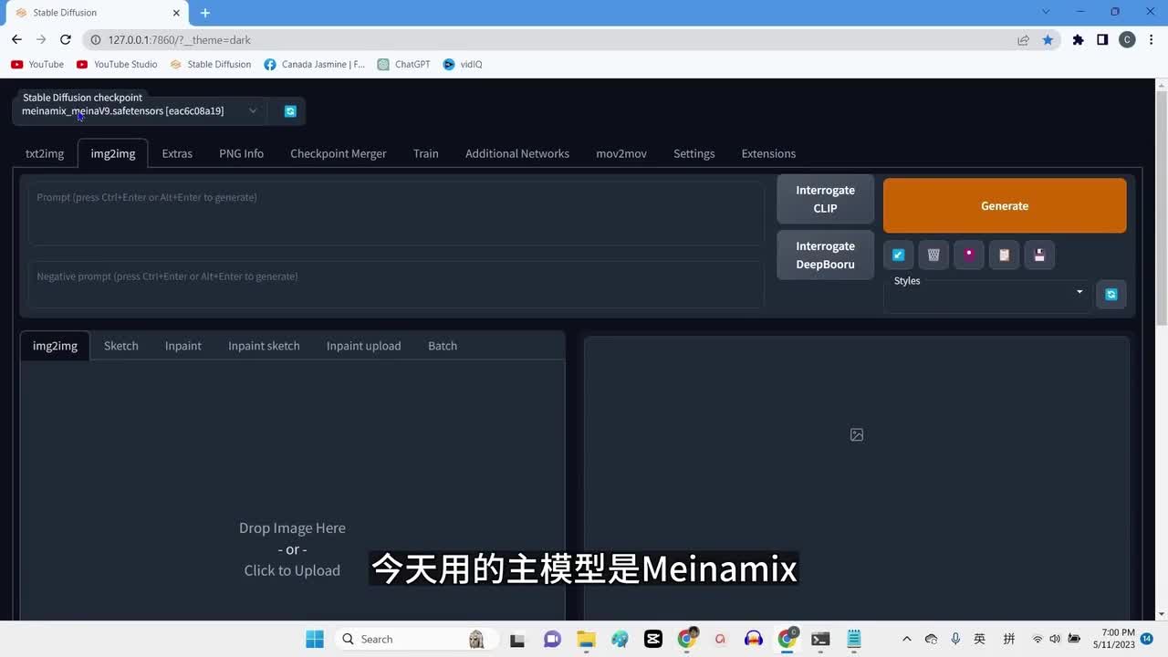The height and width of the screenshot is (657, 1168).
Task: Show hidden system tray icons
Action: [x=906, y=639]
